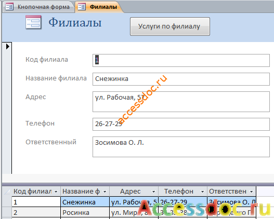Click the Телефон column header text

pos(178,191)
